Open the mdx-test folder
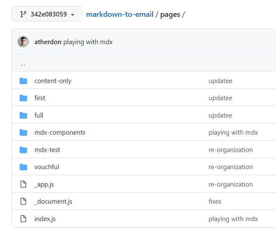The image size is (276, 232). coord(47,150)
